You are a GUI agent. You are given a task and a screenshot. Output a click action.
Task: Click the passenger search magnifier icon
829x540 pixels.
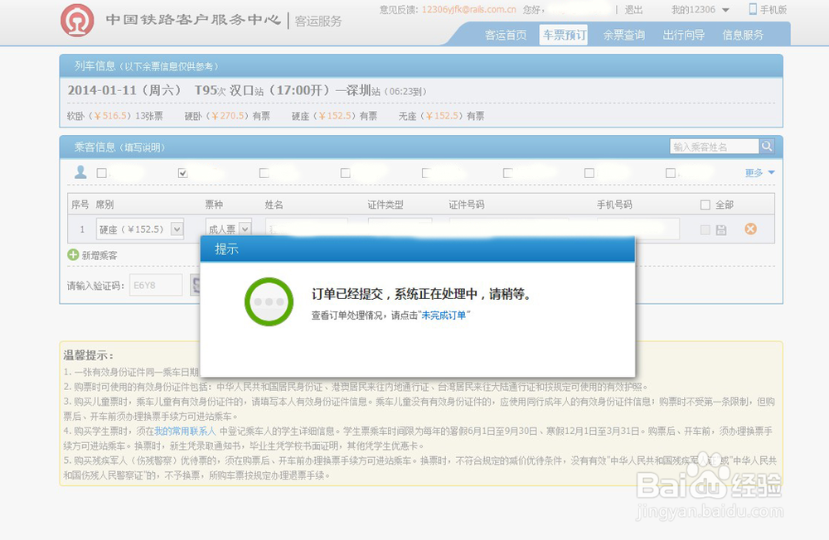767,146
